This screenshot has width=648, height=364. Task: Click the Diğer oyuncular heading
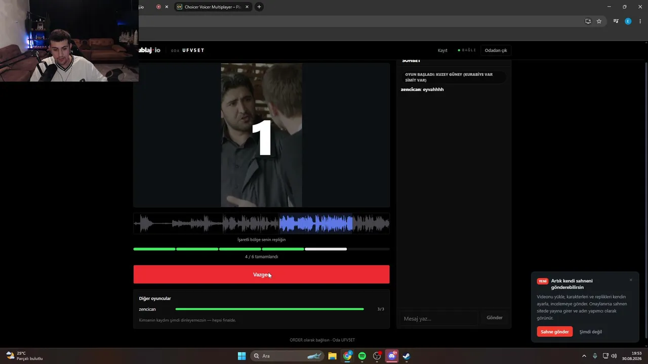[x=155, y=299]
